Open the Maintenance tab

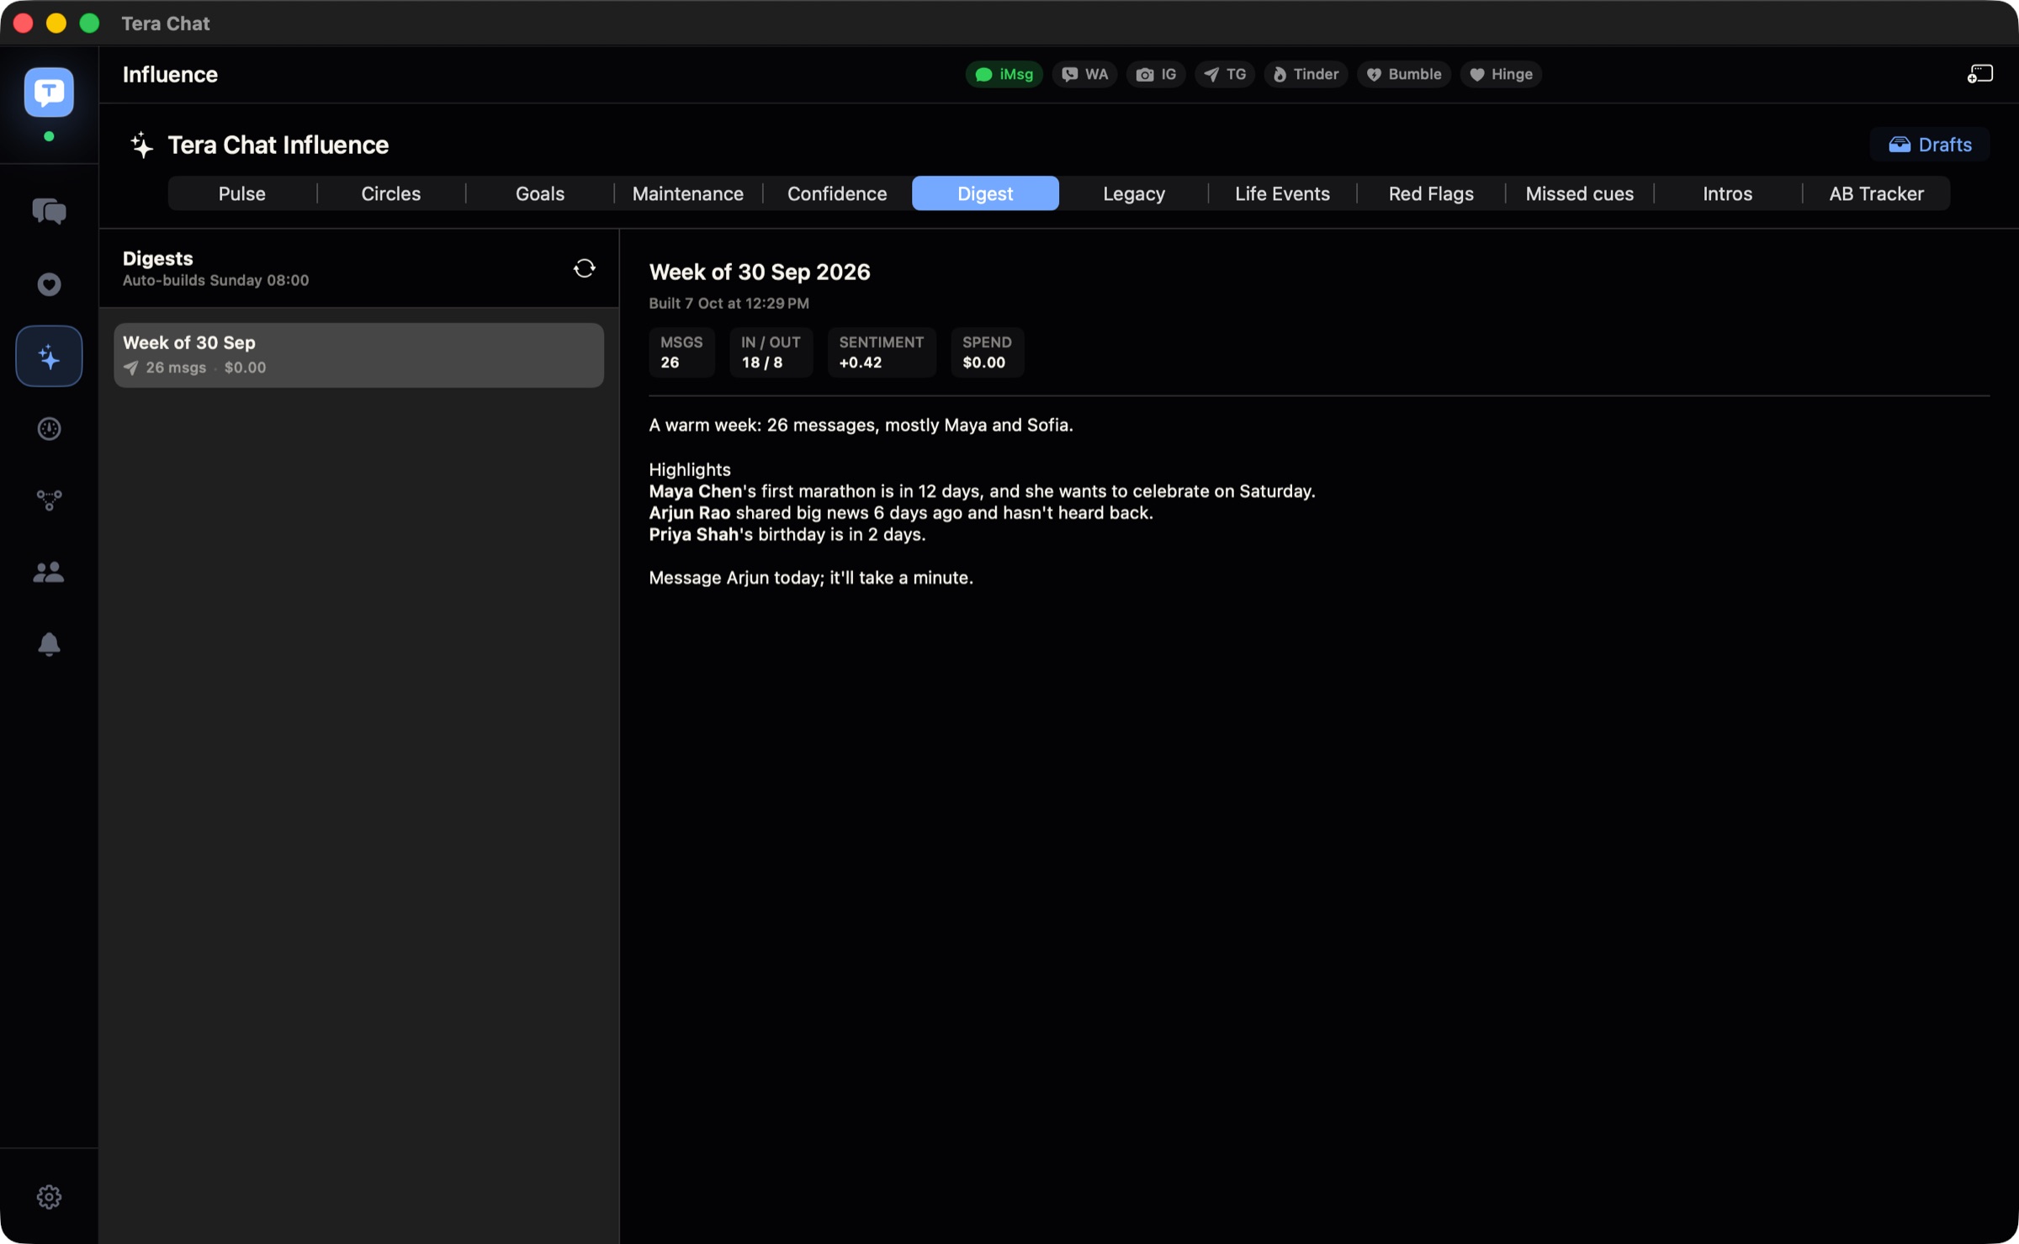point(688,193)
